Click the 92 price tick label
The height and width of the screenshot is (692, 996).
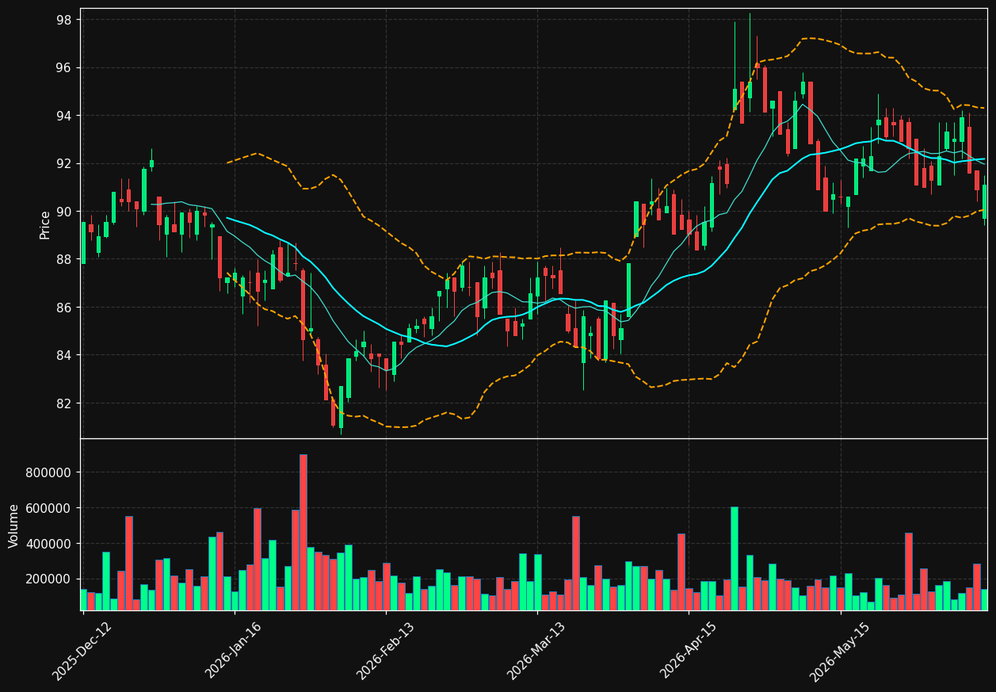[x=64, y=163]
